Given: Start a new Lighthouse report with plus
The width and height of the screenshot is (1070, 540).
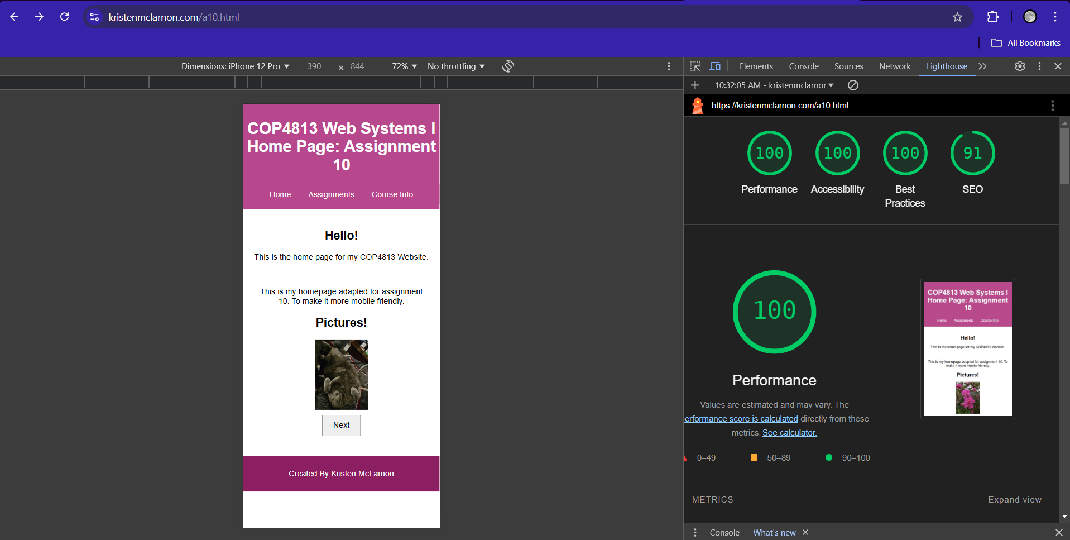Looking at the screenshot, I should (x=695, y=85).
